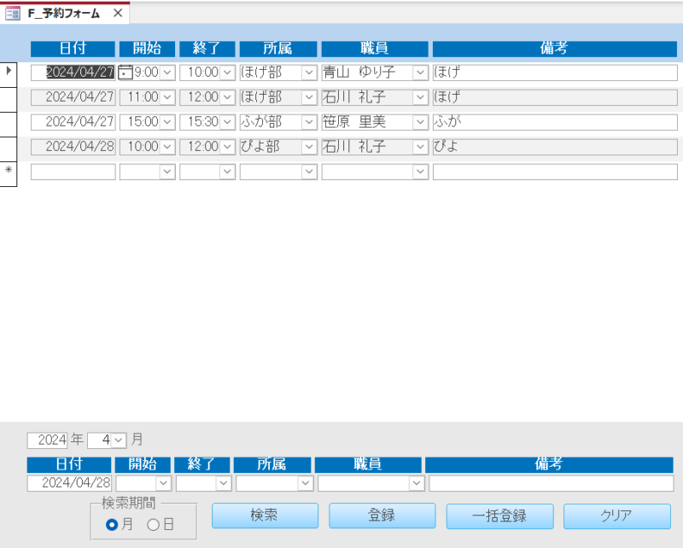Image resolution: width=683 pixels, height=548 pixels.
Task: Open the bottom 職員 dropdown
Action: [x=417, y=483]
